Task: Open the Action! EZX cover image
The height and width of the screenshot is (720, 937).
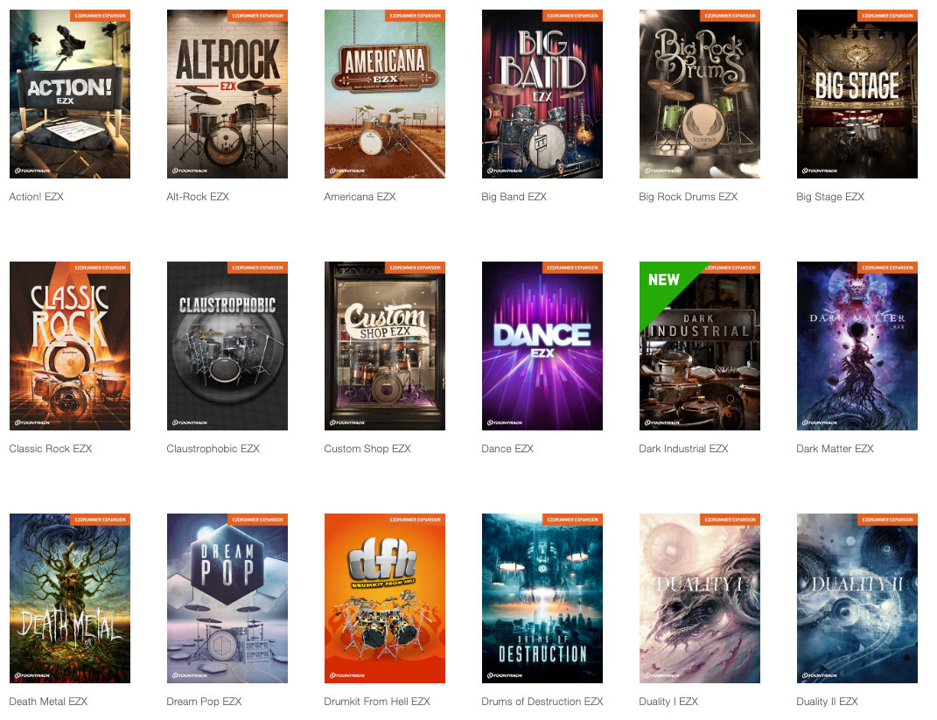Action: coord(70,94)
